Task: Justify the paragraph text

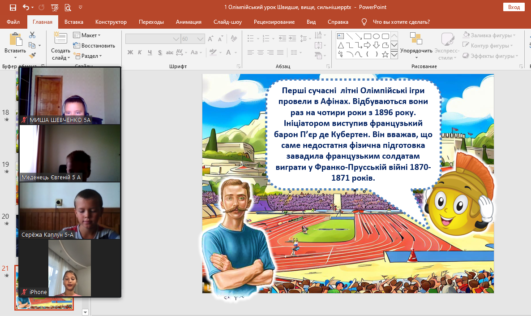Action: pos(280,52)
